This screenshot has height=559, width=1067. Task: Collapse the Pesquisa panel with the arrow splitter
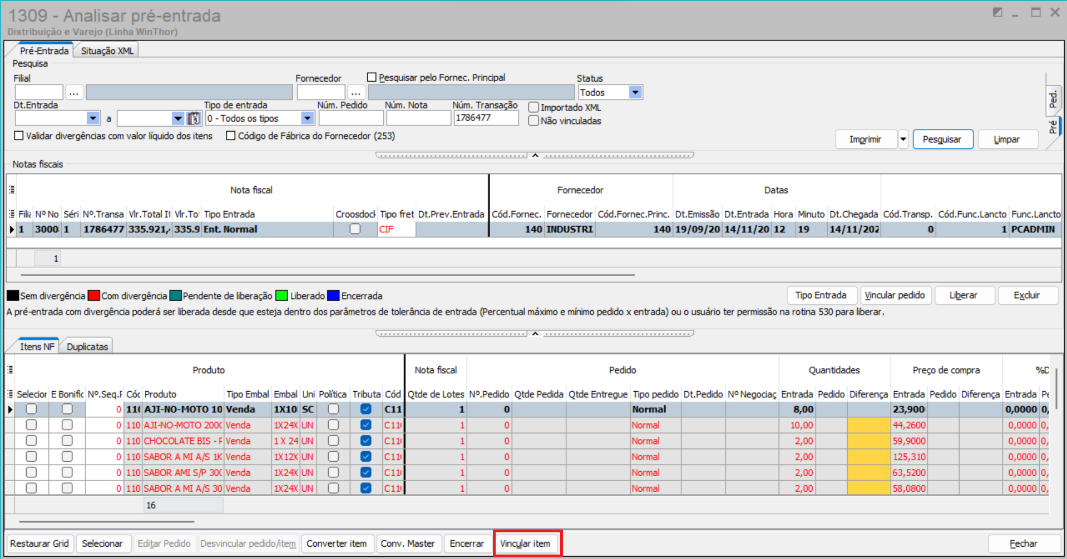[x=535, y=156]
